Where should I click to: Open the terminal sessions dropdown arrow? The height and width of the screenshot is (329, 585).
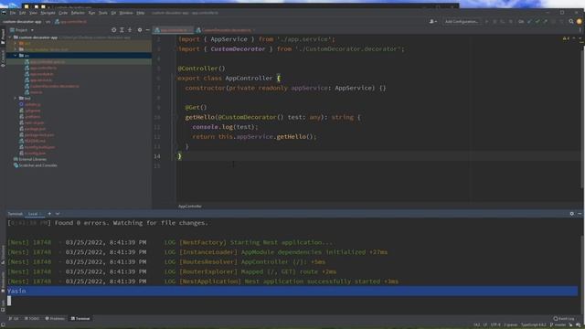[58, 214]
